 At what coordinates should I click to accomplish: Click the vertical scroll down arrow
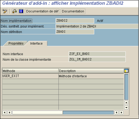click(x=126, y=107)
